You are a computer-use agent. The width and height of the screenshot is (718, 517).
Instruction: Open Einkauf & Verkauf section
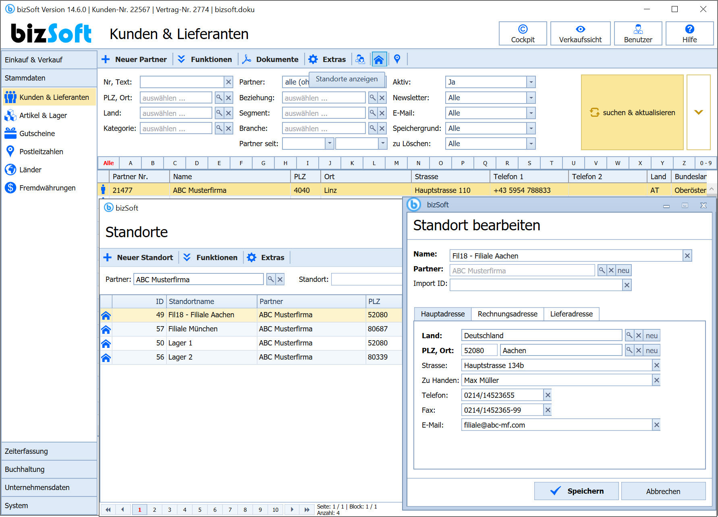(x=49, y=60)
